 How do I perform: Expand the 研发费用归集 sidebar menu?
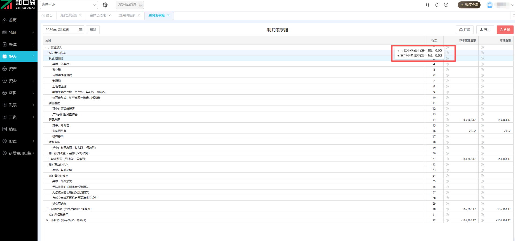tap(19, 153)
